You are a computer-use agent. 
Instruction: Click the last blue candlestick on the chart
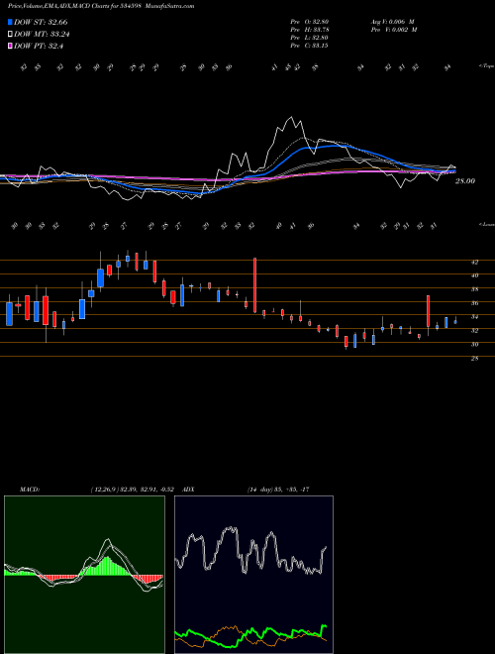455,322
